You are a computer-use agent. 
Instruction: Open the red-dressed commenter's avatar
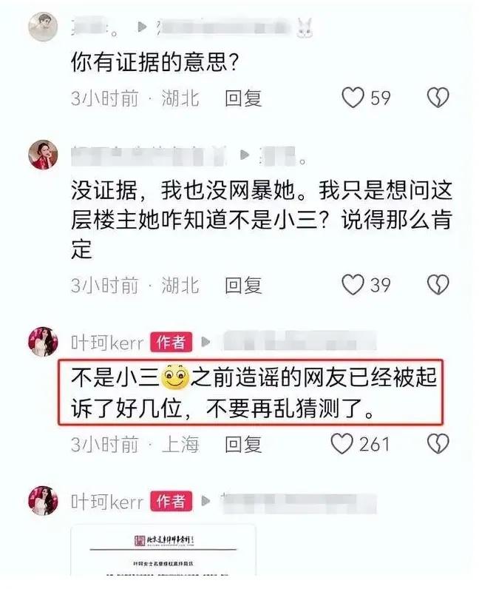click(x=43, y=155)
